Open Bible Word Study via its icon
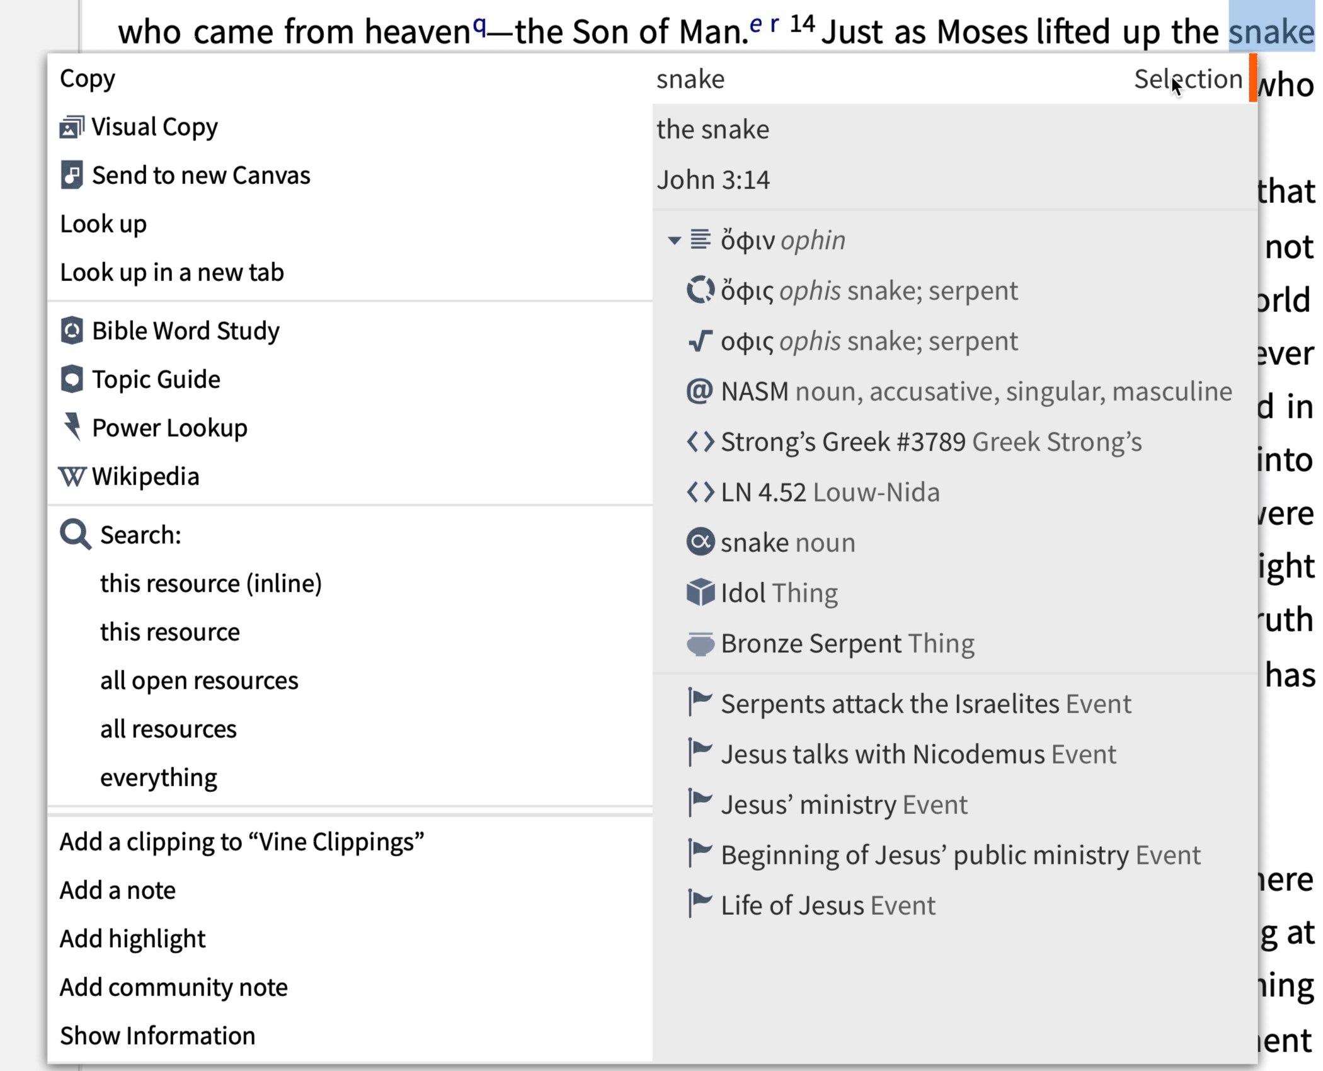This screenshot has width=1323, height=1071. pyautogui.click(x=72, y=331)
